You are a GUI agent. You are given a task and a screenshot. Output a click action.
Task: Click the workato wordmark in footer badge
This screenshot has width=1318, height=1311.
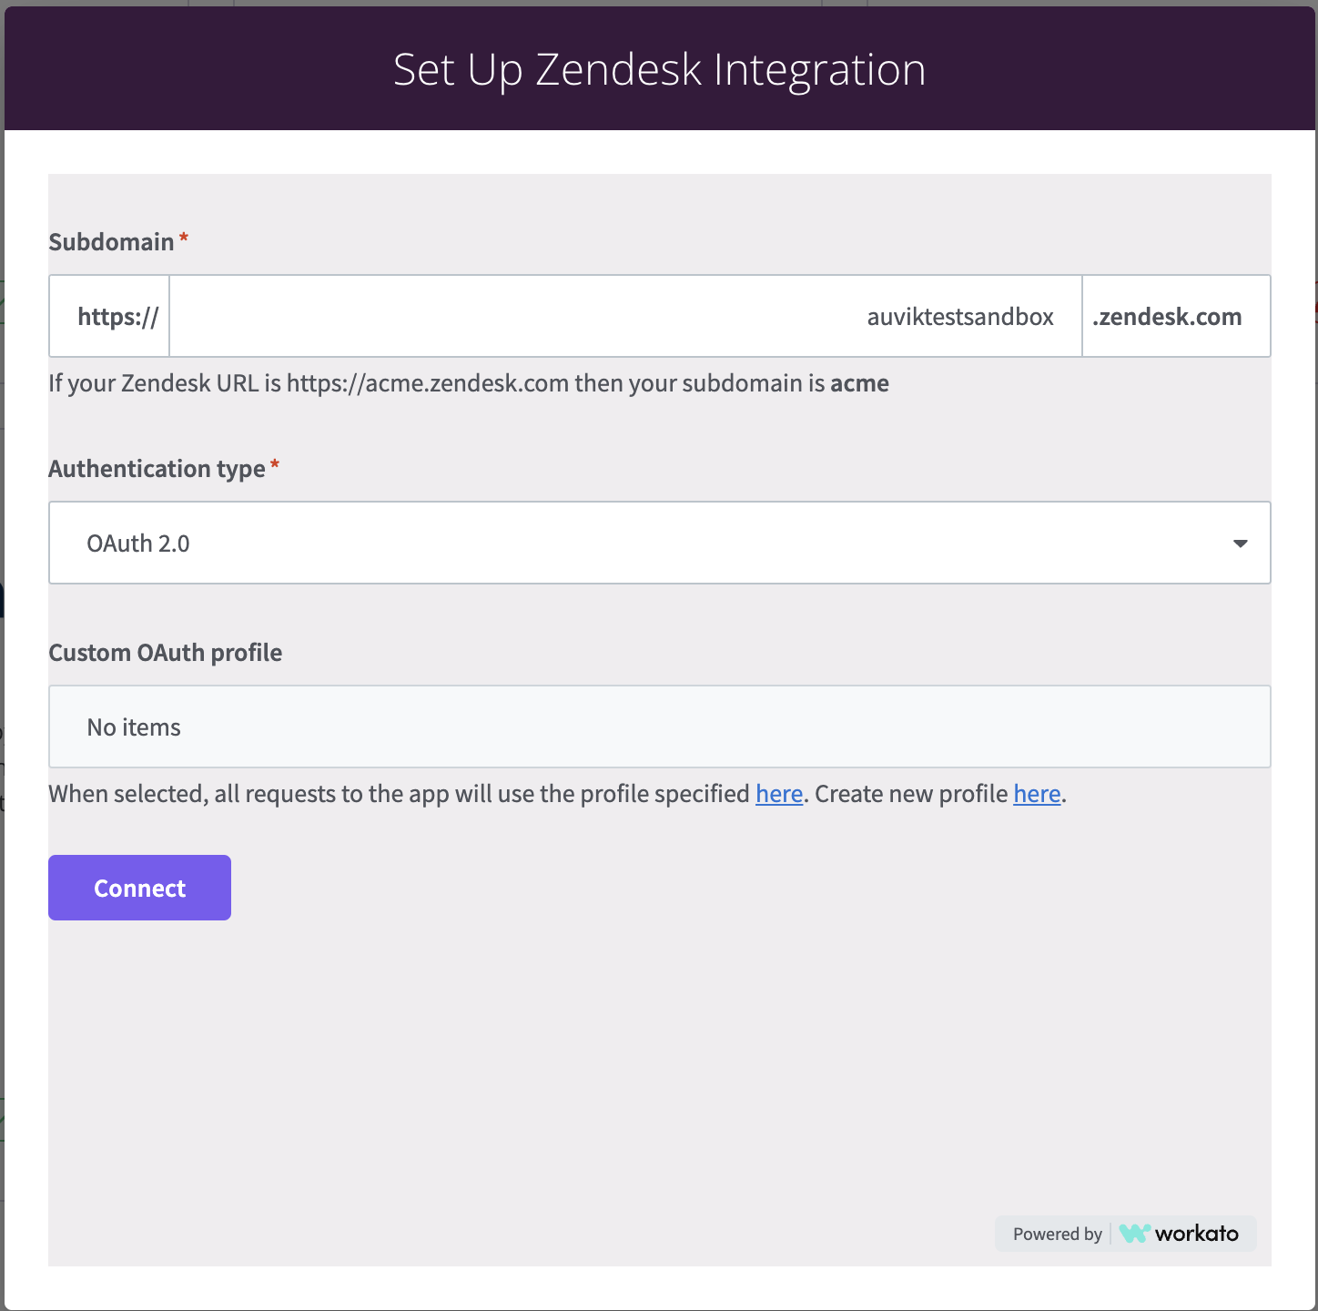click(x=1197, y=1234)
